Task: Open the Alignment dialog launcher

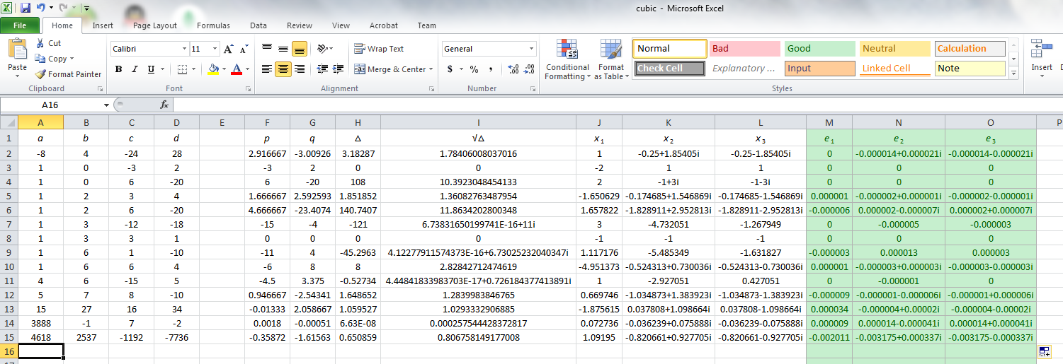Action: click(x=431, y=89)
